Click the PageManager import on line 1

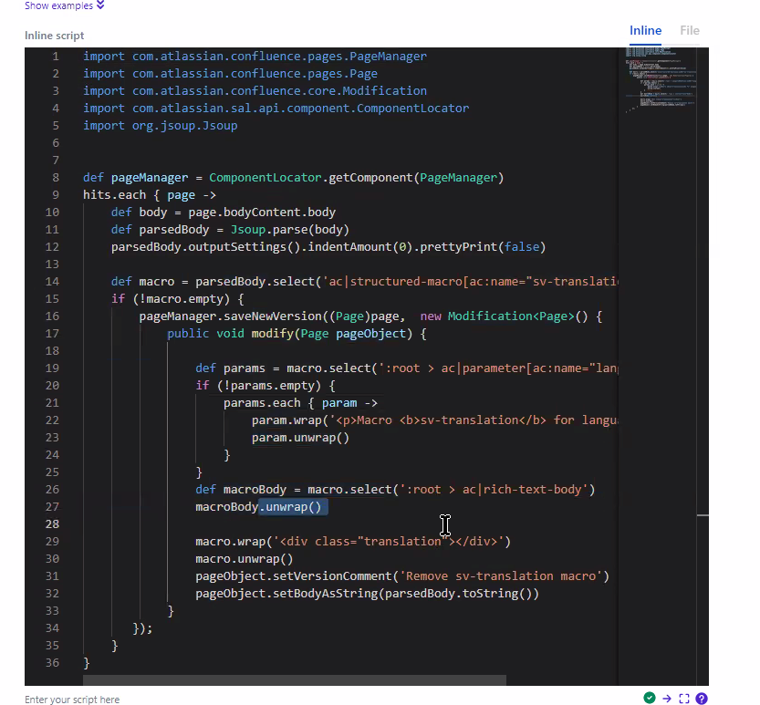(383, 56)
